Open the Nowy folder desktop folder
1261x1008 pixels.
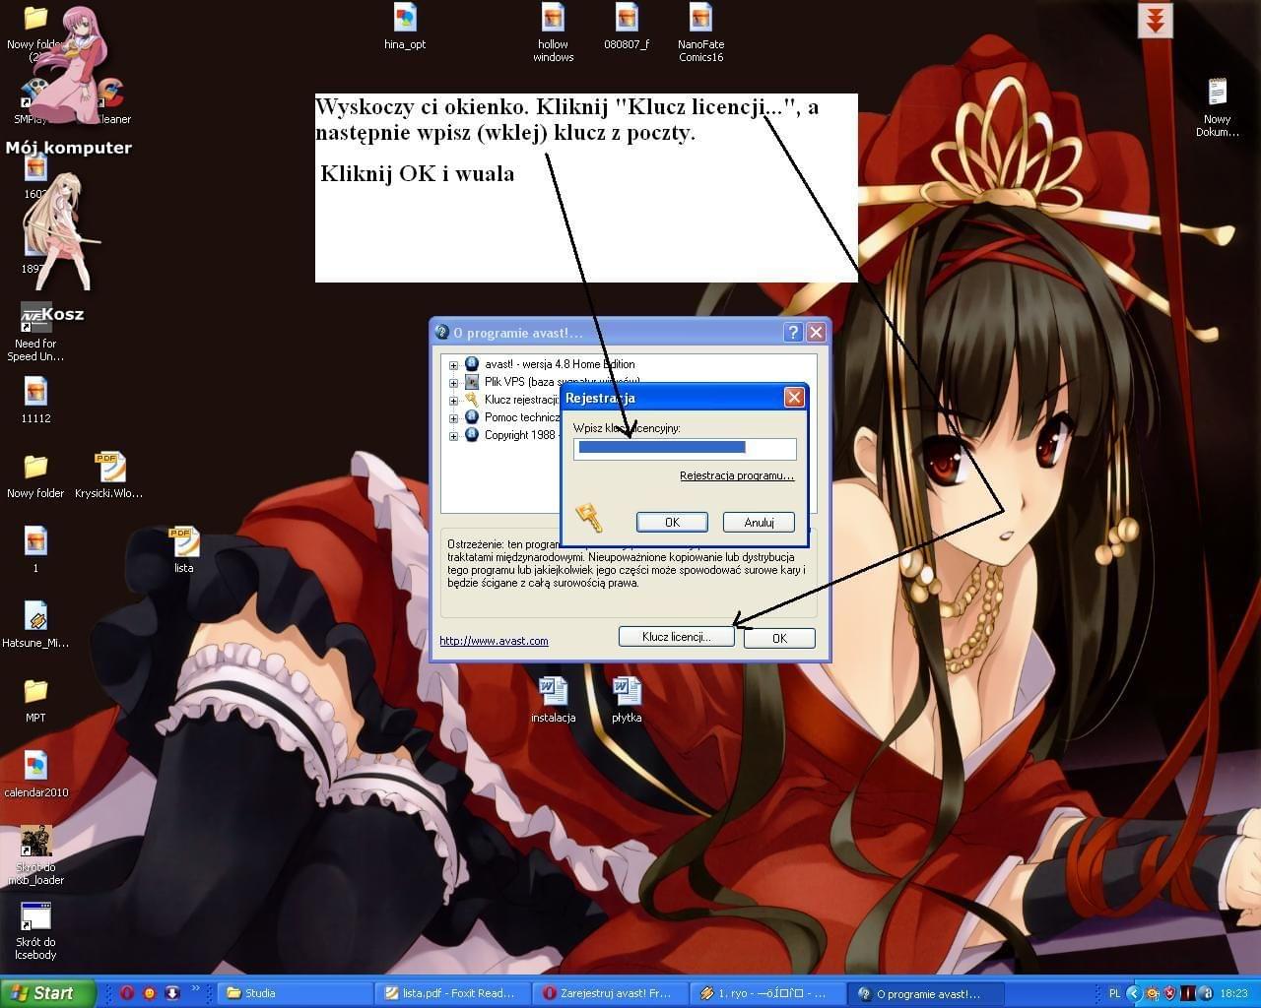click(35, 475)
